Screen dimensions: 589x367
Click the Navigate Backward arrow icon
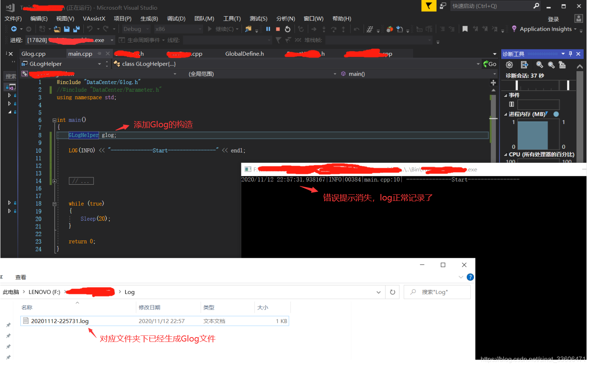tap(14, 29)
